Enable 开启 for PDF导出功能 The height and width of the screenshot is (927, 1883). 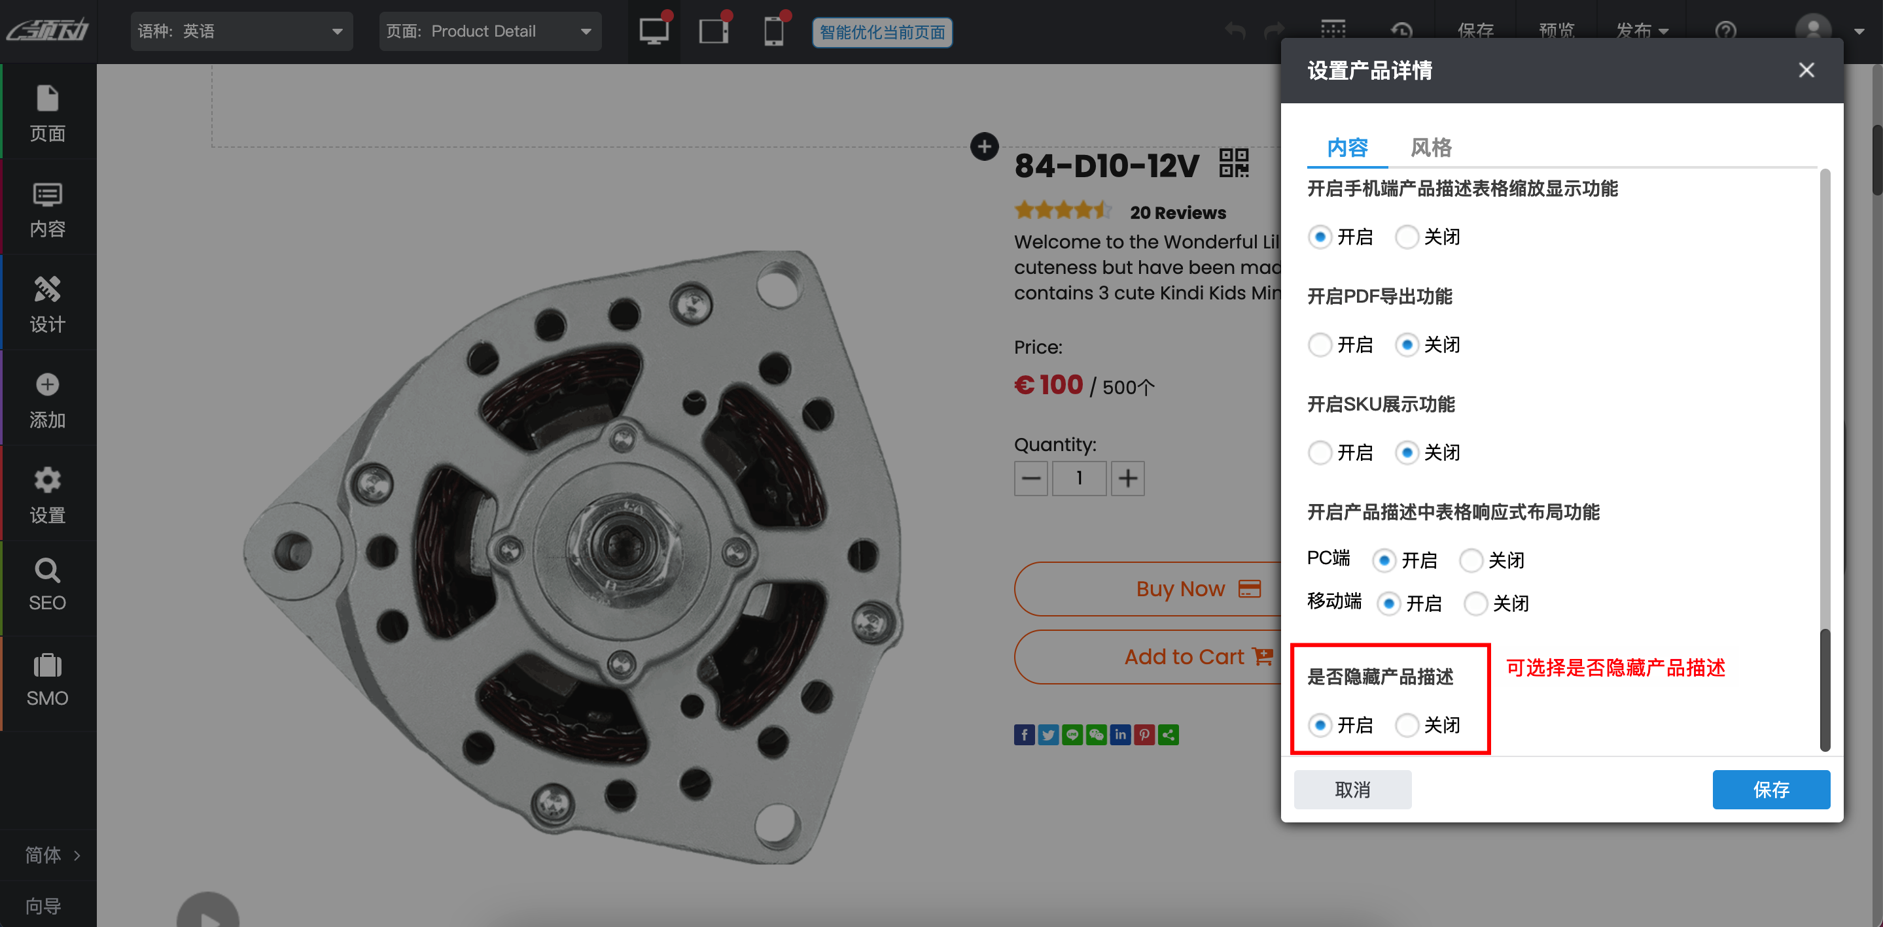pos(1320,344)
